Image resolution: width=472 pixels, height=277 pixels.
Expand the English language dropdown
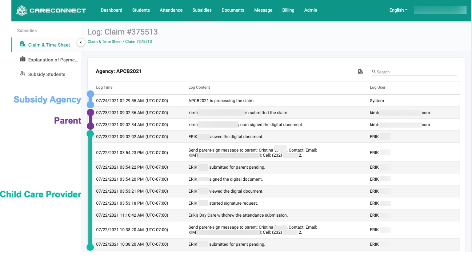398,10
